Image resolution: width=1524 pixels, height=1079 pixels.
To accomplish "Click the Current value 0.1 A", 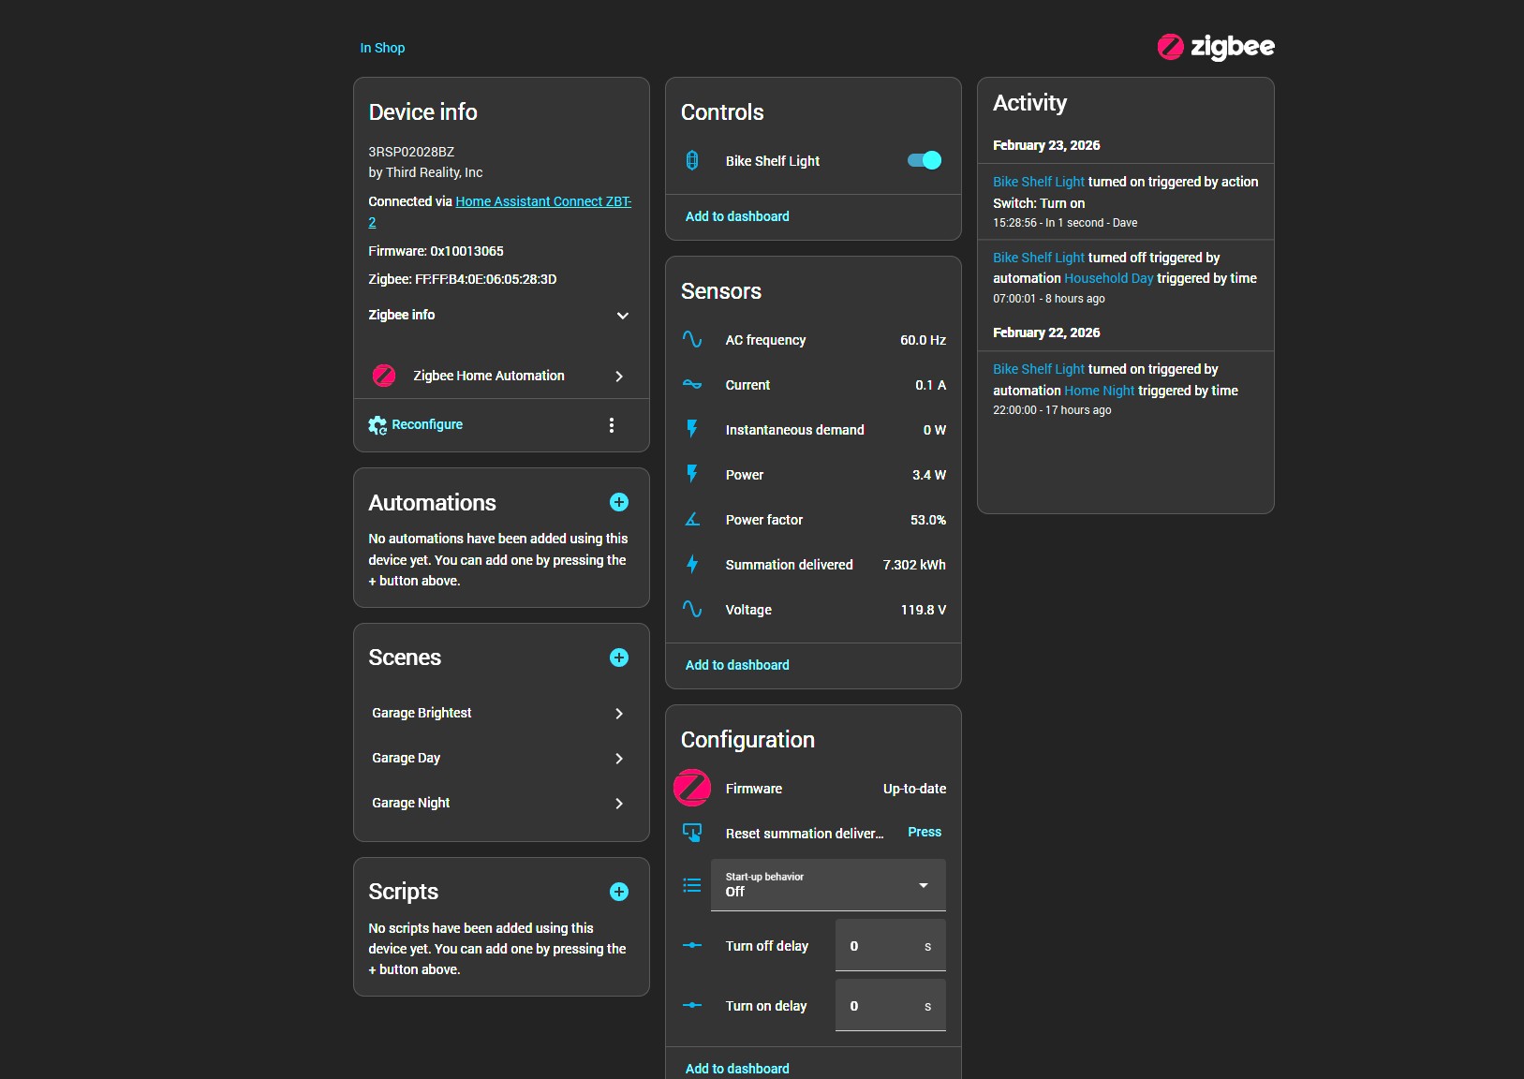I will coord(930,385).
